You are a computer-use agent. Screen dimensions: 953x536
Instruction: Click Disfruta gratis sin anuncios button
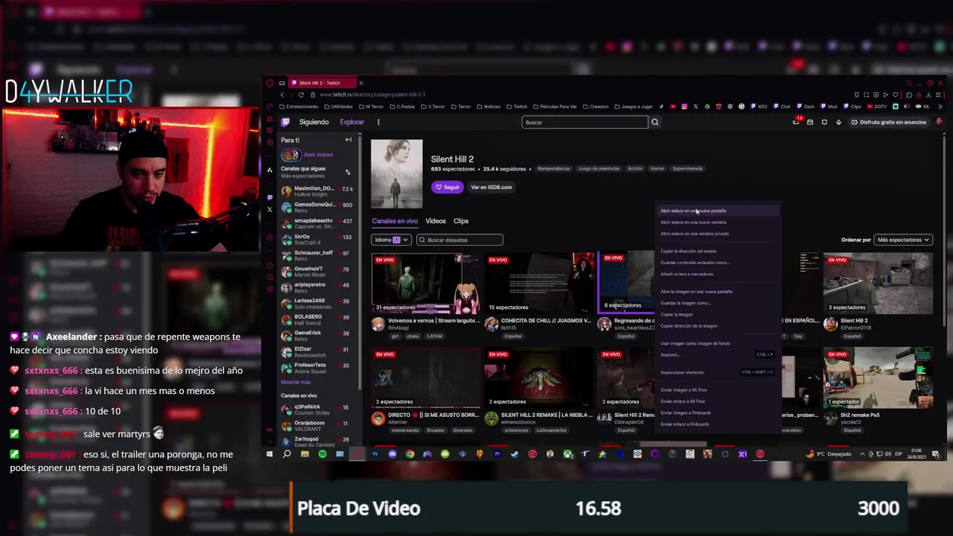[x=889, y=122]
